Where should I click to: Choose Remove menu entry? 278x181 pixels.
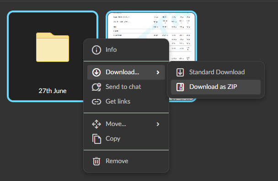[126, 161]
